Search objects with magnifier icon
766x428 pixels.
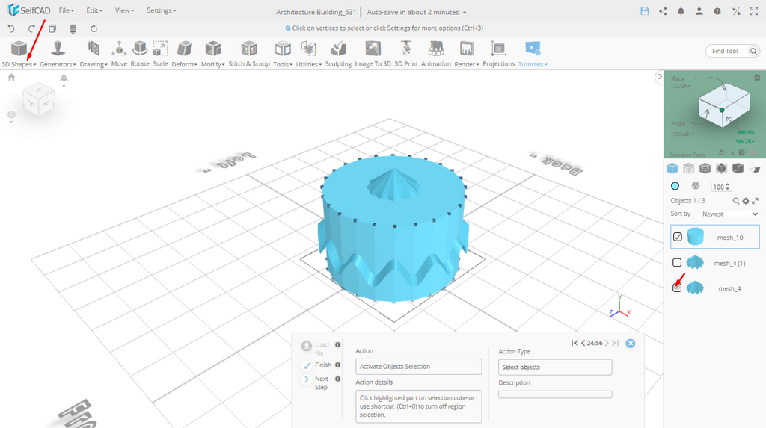(x=736, y=201)
